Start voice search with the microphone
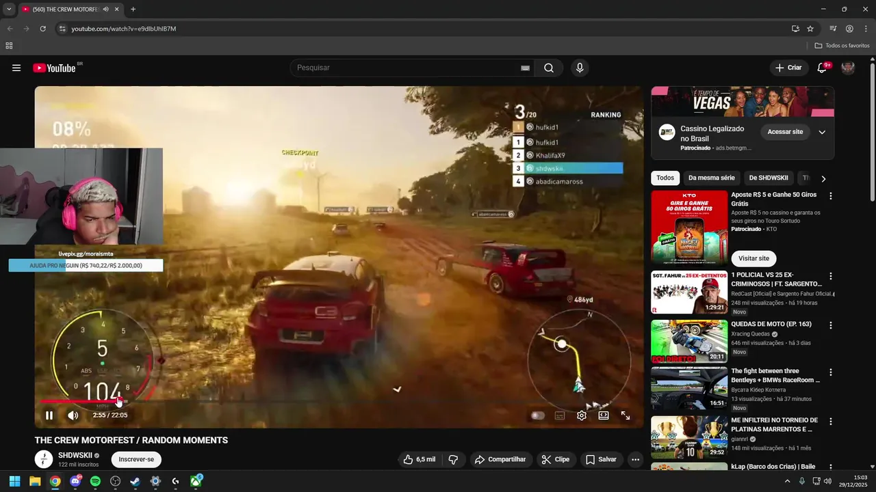The width and height of the screenshot is (876, 492). coord(580,68)
